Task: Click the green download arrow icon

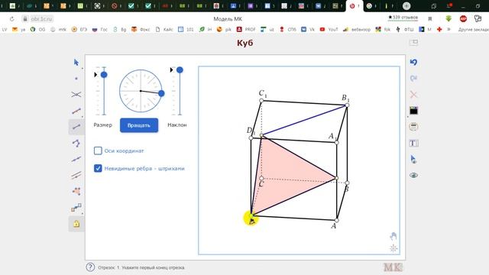Action: click(449, 18)
